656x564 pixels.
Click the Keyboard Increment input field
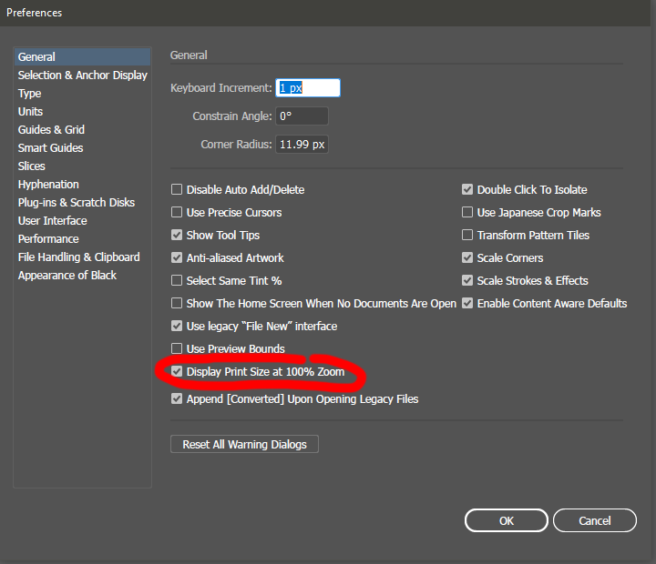click(x=308, y=88)
